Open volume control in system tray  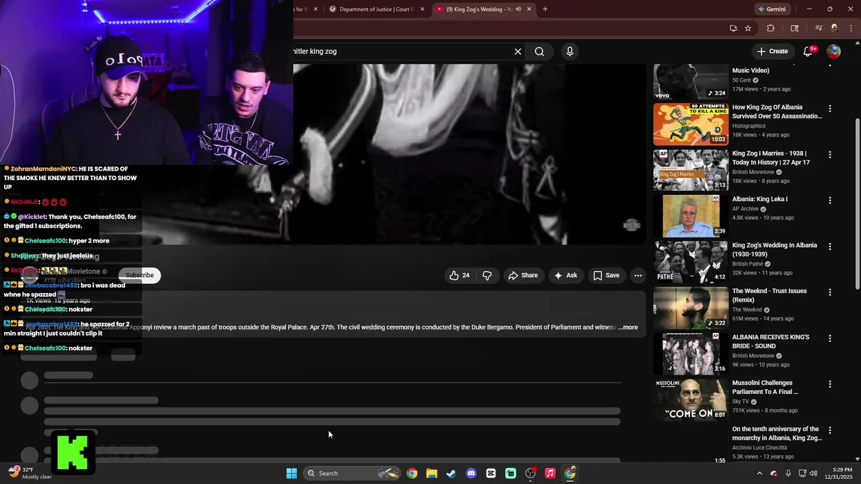[813, 473]
